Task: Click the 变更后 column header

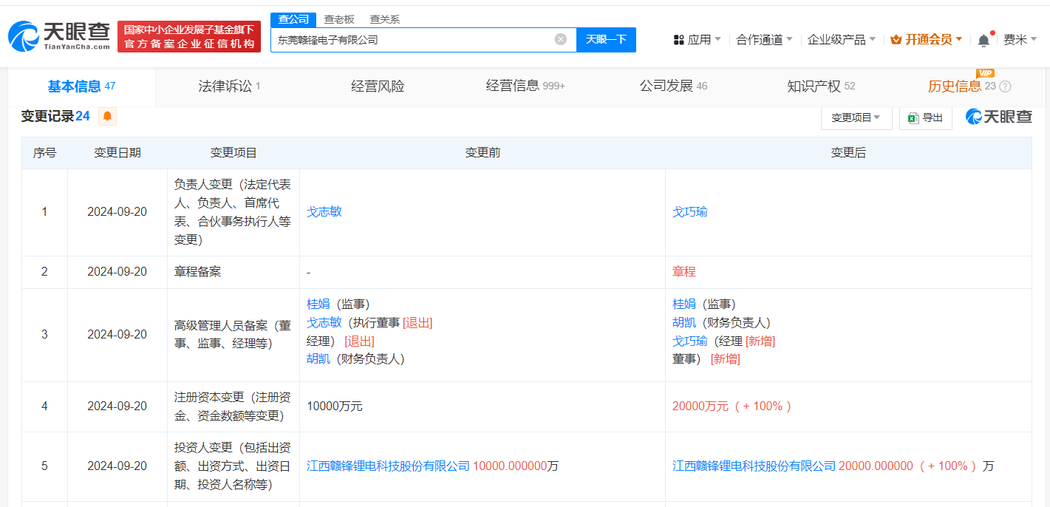Action: (848, 153)
